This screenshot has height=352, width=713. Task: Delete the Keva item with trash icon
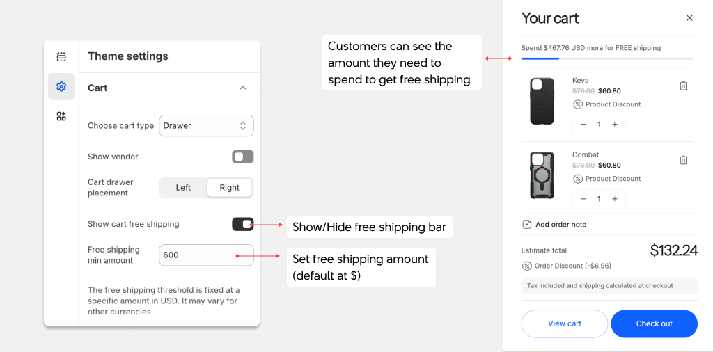point(683,86)
